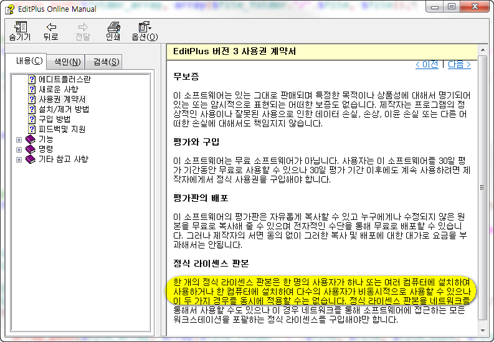Viewport: 494px width, 342px height.
Task: Click the help page icon beside 설치/제거 방법
Action: coord(32,109)
